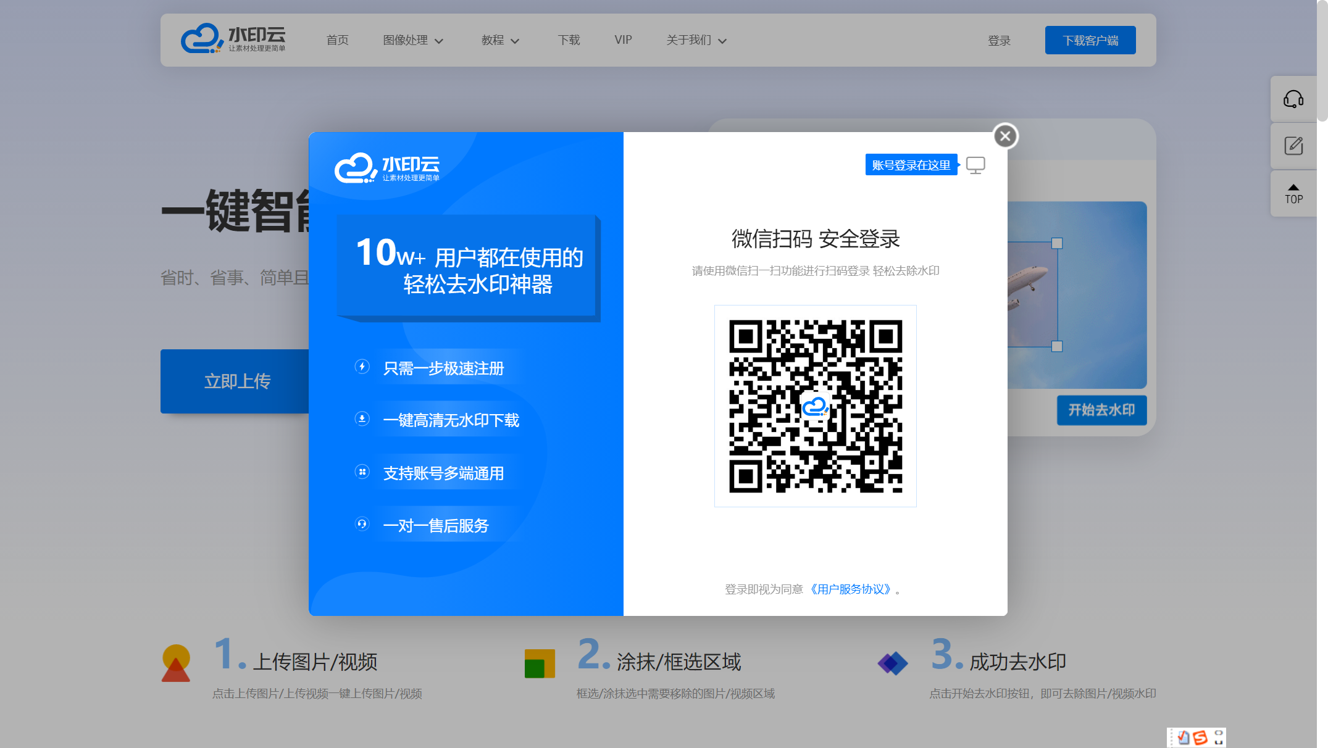Click the 账号登录在这里 tooltip label
This screenshot has width=1328, height=748.
coord(911,165)
